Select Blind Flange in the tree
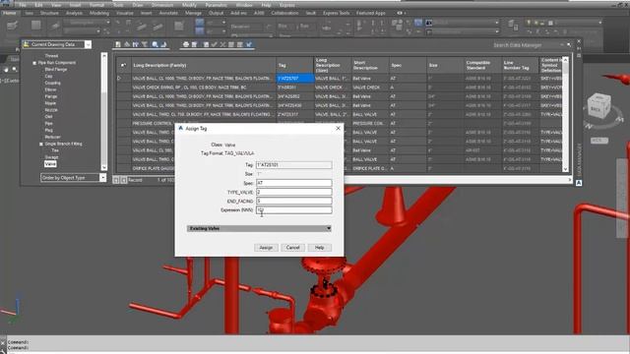The width and height of the screenshot is (630, 354). (56, 70)
